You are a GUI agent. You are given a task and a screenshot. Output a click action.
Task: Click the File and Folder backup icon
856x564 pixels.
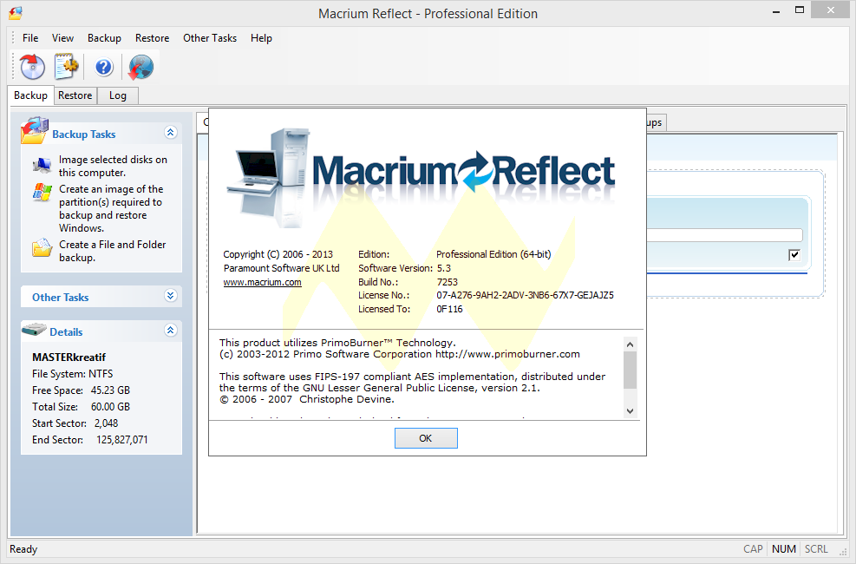(x=42, y=248)
